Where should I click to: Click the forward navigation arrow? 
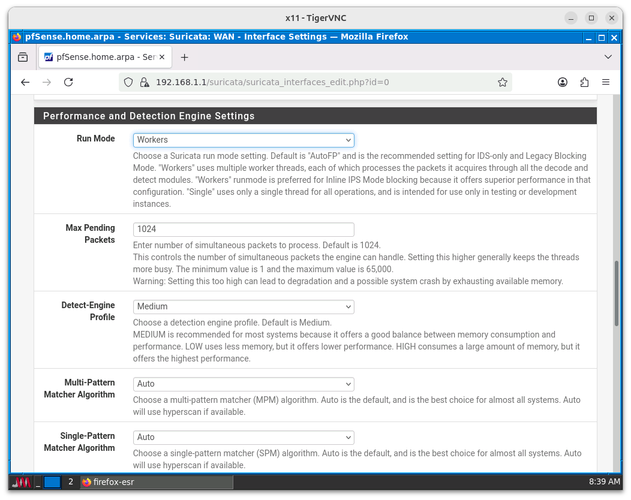tap(47, 83)
